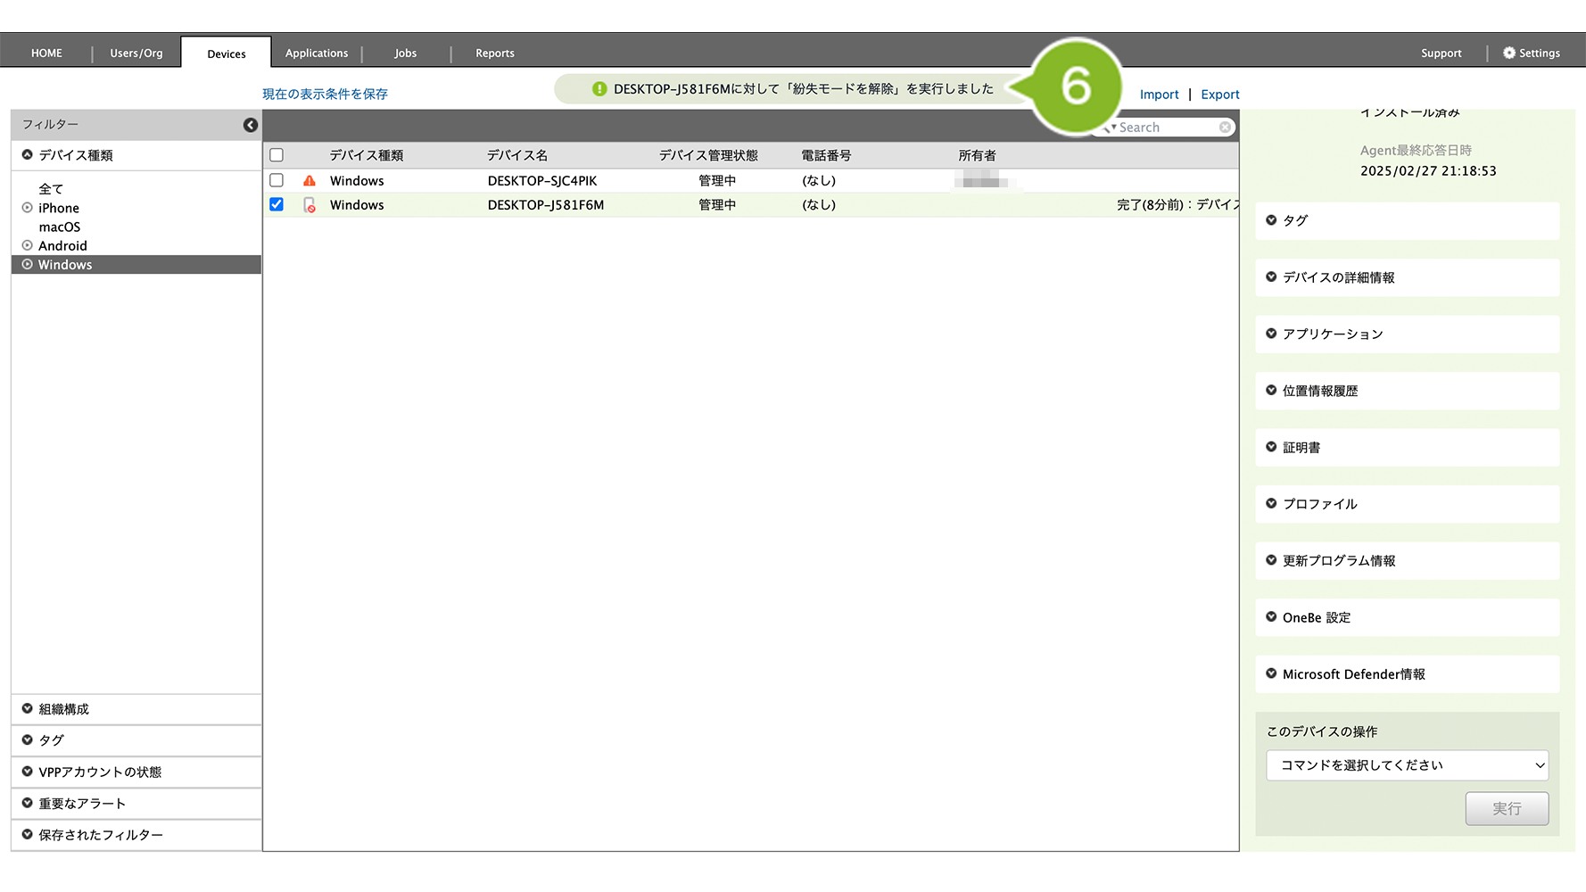
Task: Click the 現在の表示条件を保存 link
Action: tap(325, 94)
